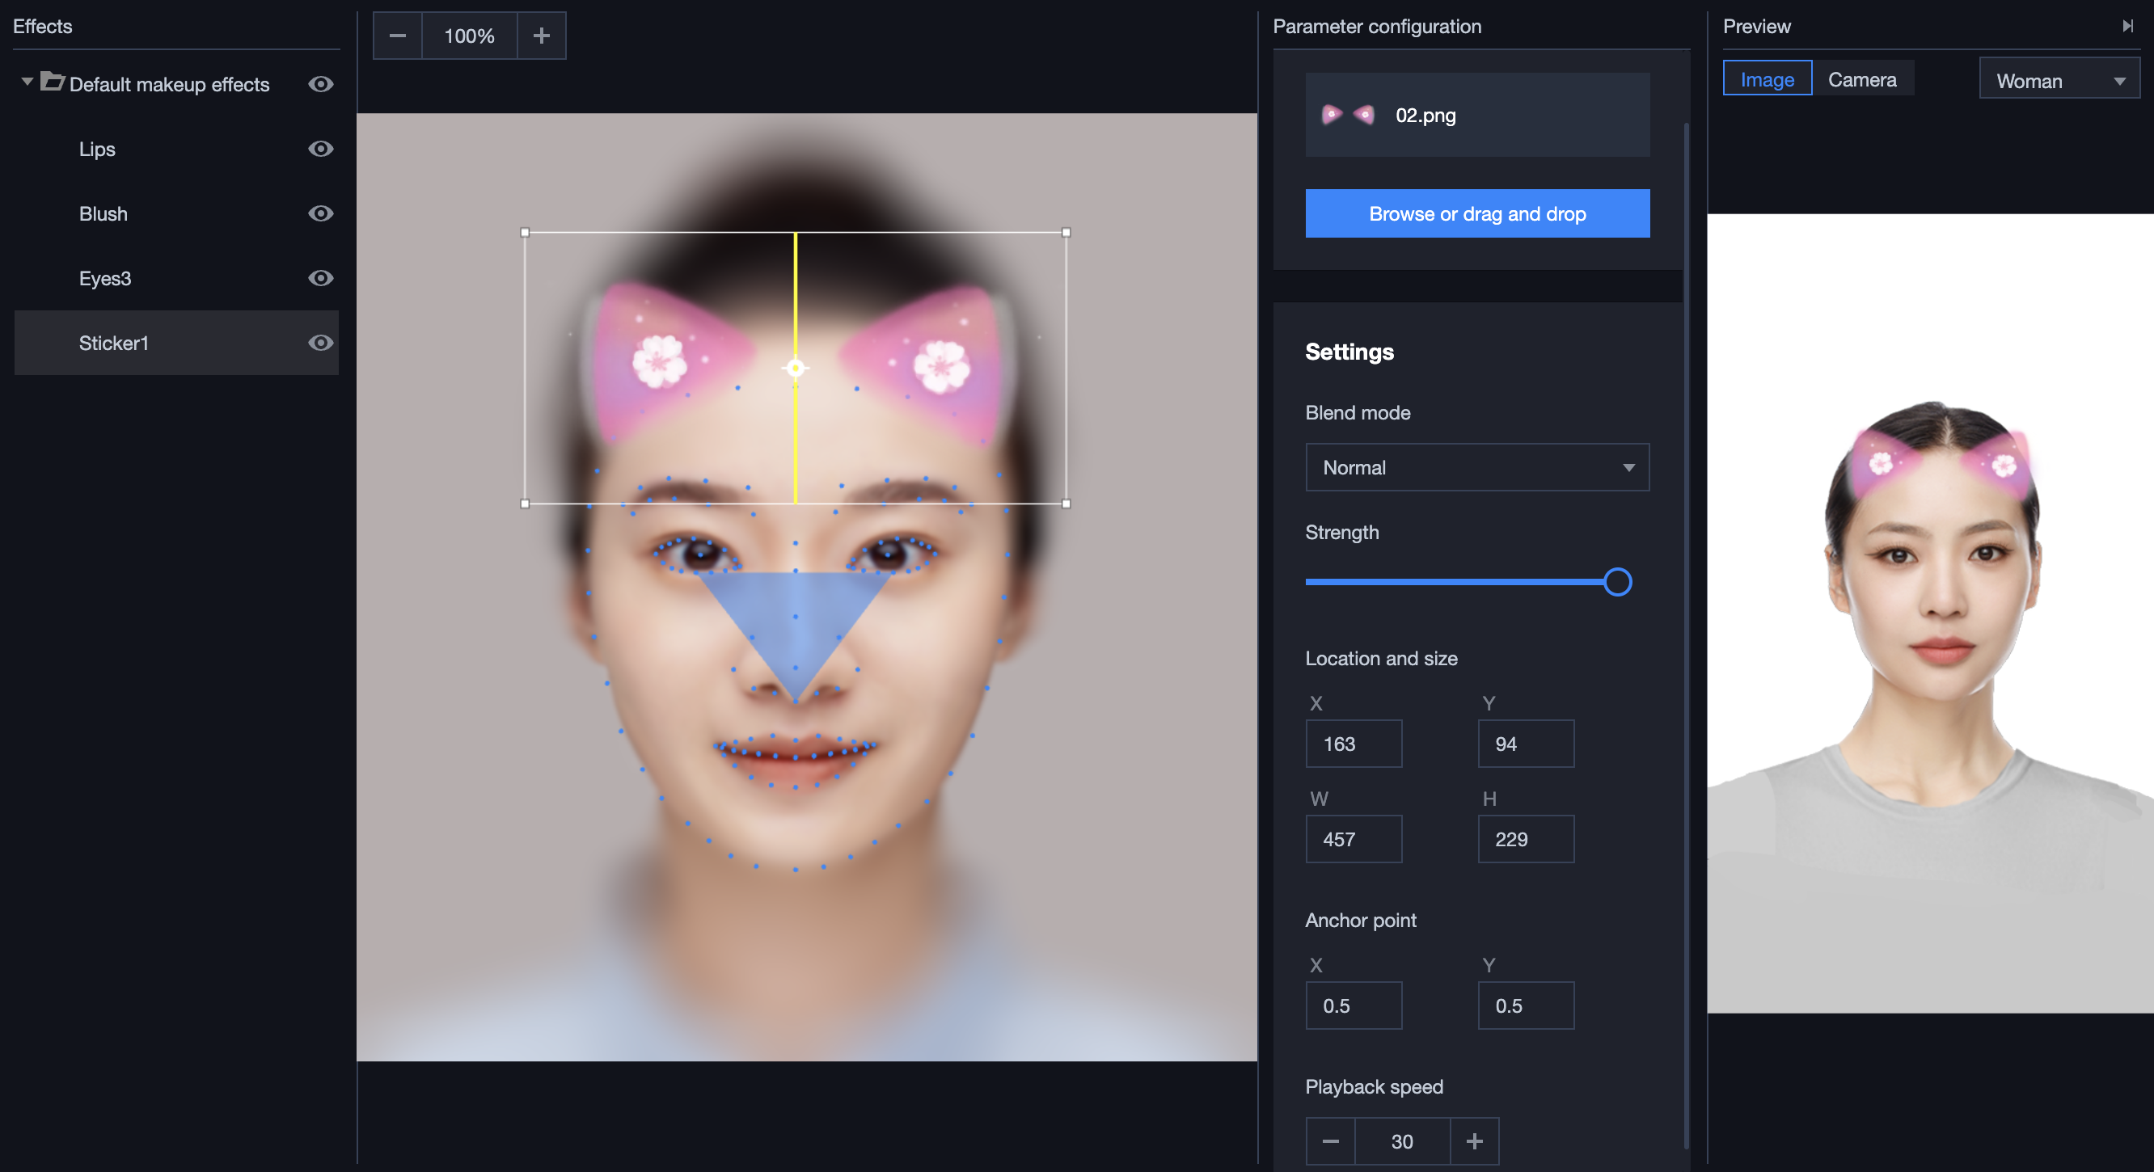This screenshot has height=1172, width=2154.
Task: Decrease playback speed with minus button
Action: click(x=1330, y=1141)
